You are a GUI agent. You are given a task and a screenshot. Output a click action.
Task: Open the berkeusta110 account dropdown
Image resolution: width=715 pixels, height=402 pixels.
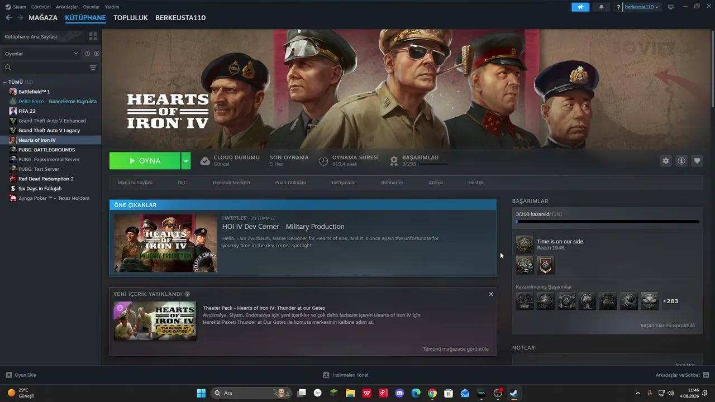pos(641,7)
